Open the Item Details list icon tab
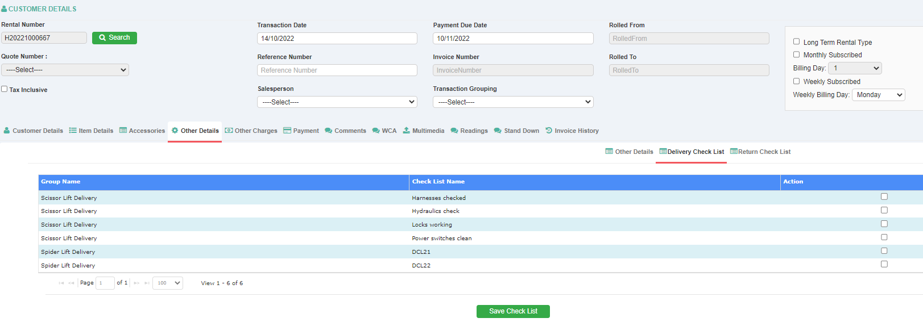The width and height of the screenshot is (923, 322). (73, 131)
